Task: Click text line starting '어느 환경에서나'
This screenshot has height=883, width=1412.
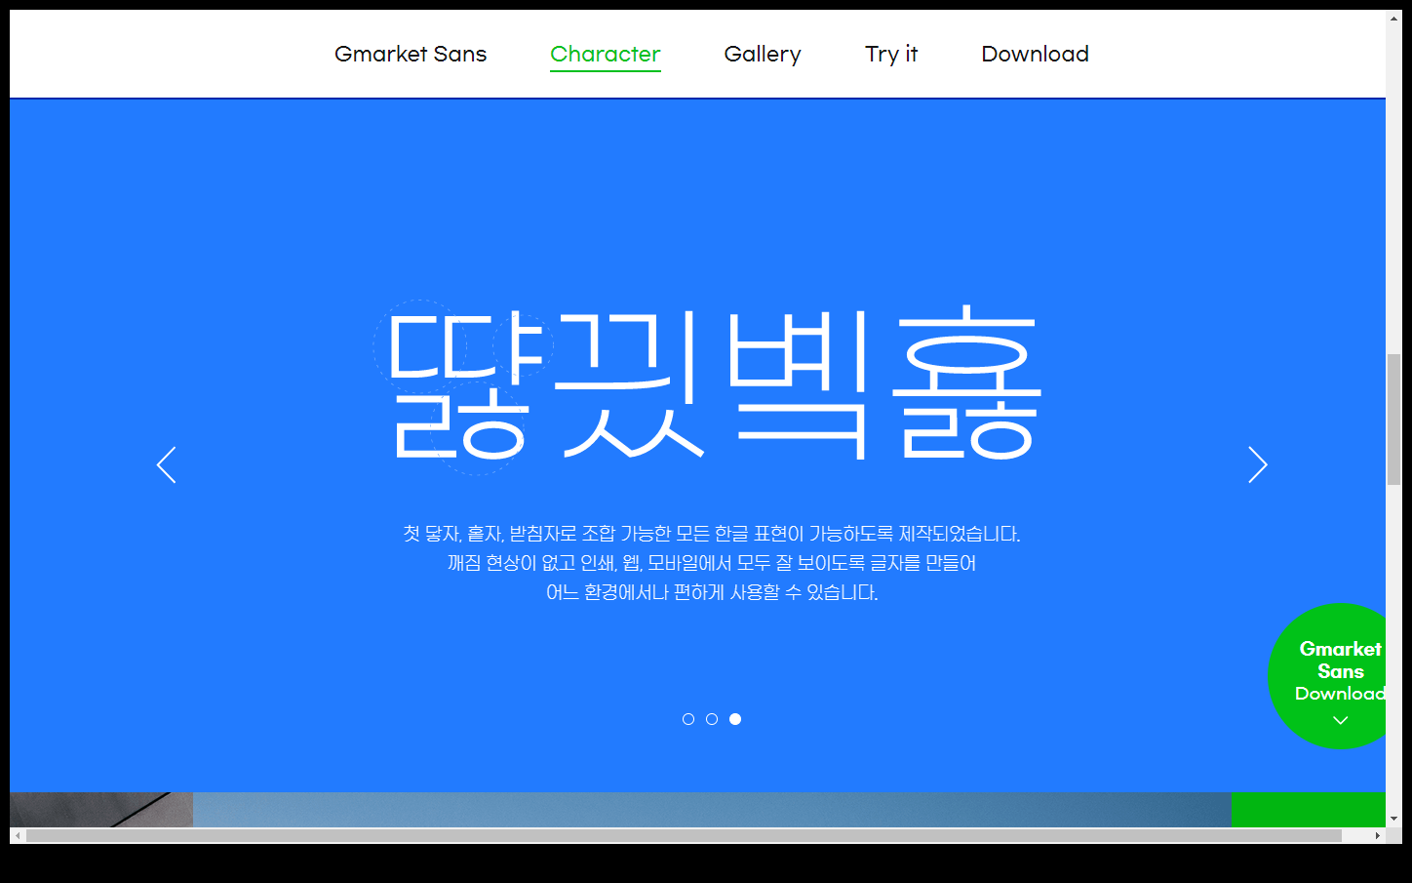Action: pyautogui.click(x=712, y=592)
